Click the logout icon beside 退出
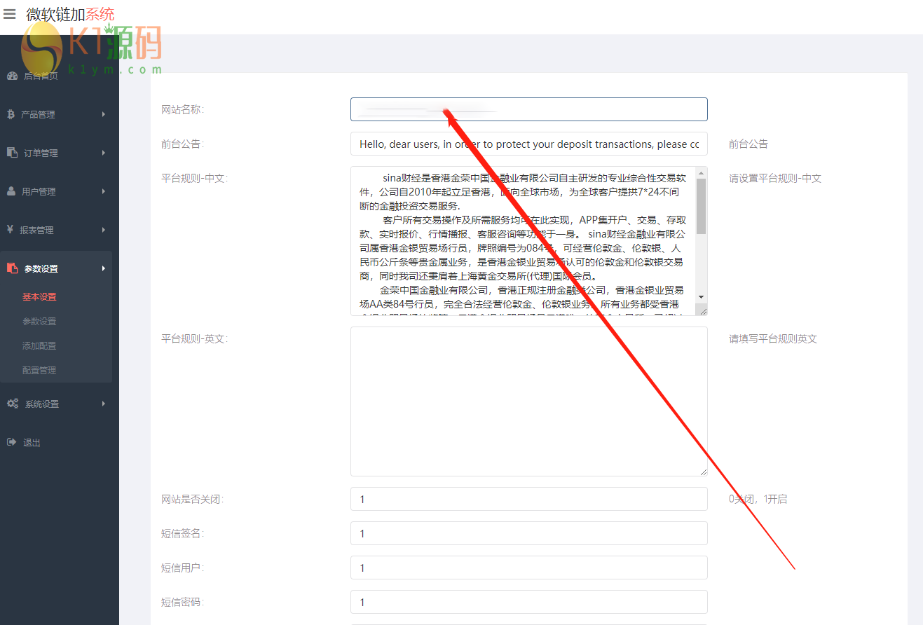The width and height of the screenshot is (923, 625). point(11,442)
